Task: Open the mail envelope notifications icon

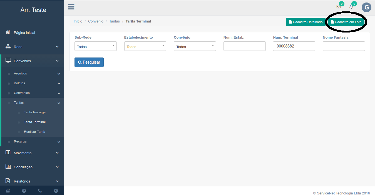Action: click(x=339, y=7)
